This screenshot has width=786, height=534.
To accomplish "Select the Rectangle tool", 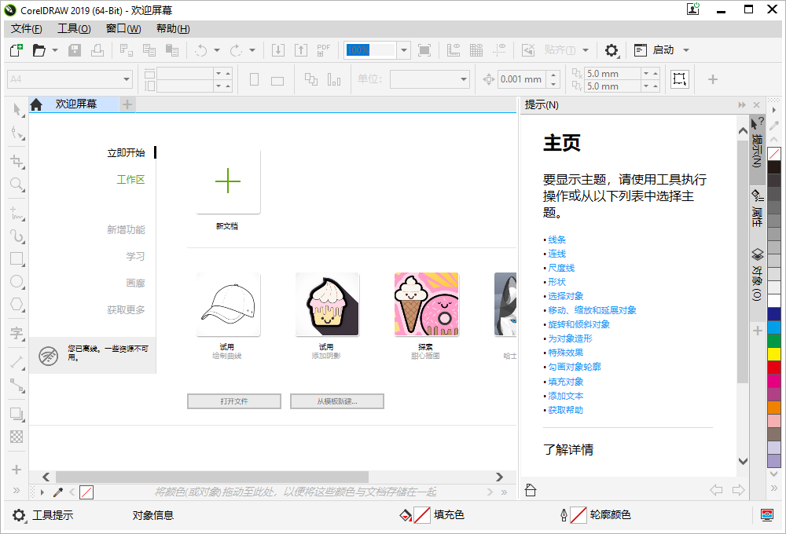I will pos(17,259).
